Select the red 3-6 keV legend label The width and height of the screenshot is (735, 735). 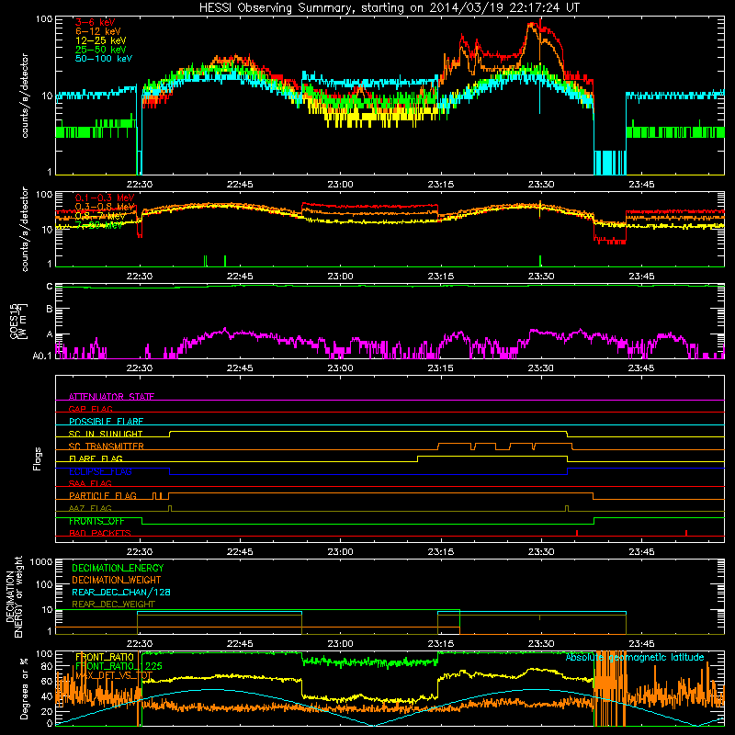[x=96, y=22]
